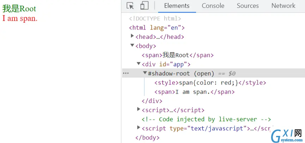The height and width of the screenshot is (143, 305).
Task: Select the #shadow-root (open) row
Action: (x=213, y=73)
